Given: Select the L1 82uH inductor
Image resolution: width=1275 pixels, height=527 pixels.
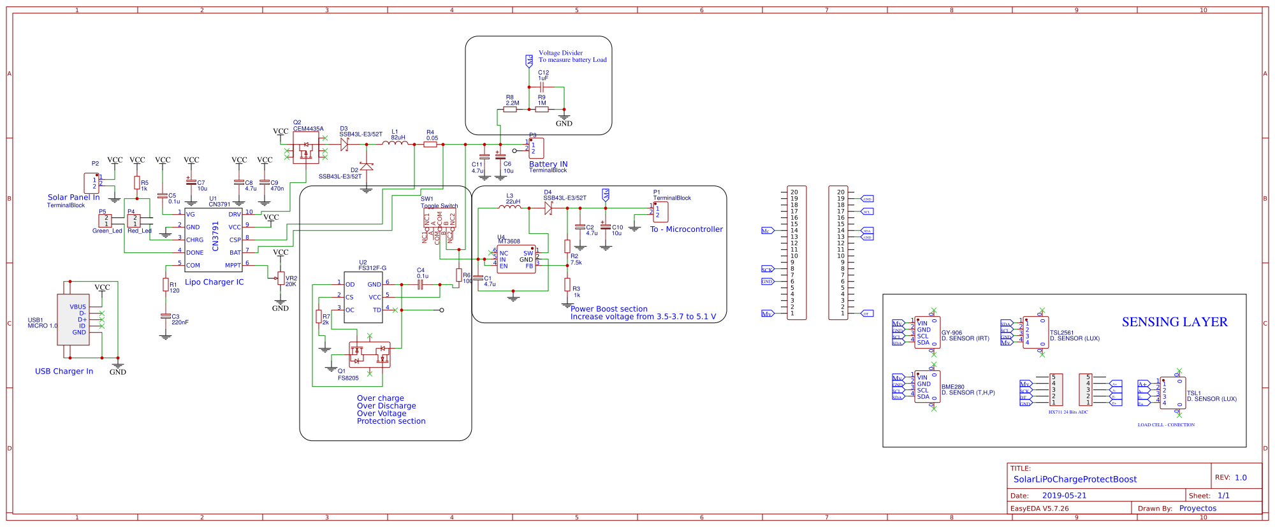Looking at the screenshot, I should point(395,144).
